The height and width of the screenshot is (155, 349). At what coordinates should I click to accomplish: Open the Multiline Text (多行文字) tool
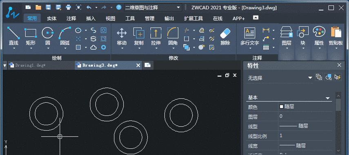pos(249,35)
